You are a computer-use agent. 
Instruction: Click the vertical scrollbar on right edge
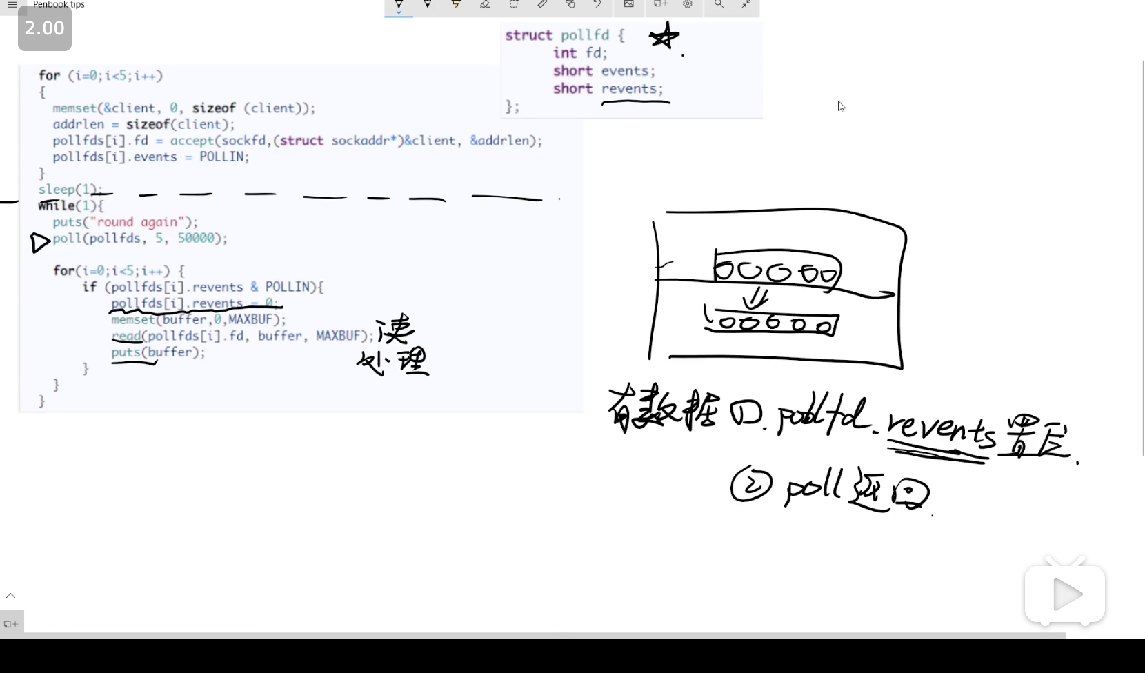tap(1142, 258)
